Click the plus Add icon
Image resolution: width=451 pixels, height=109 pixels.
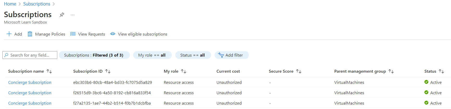[x=9, y=34]
